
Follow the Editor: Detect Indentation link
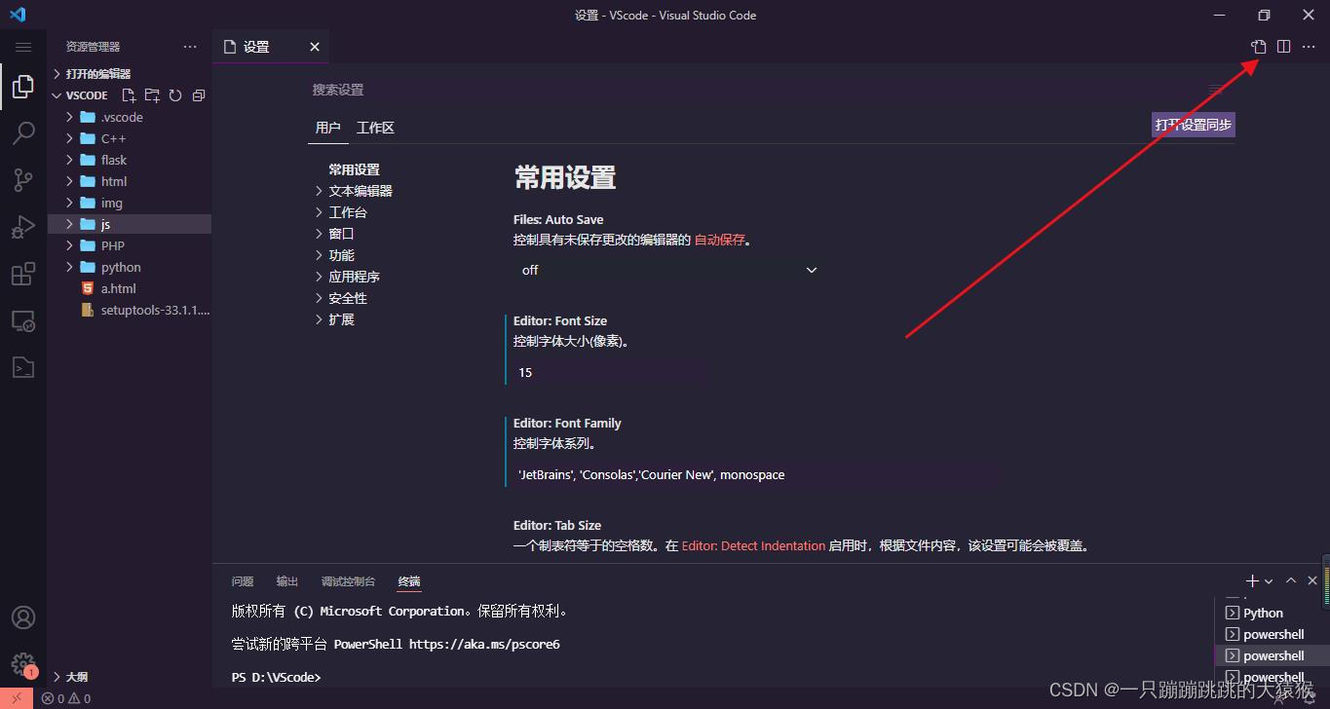click(x=753, y=546)
